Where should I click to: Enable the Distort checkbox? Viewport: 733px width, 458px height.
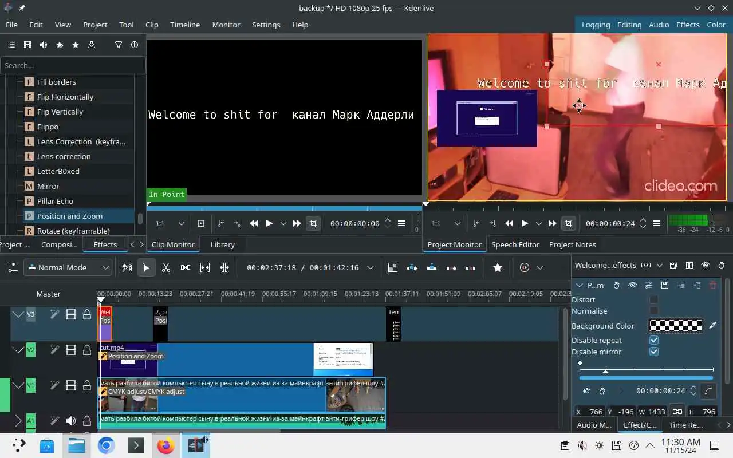(x=654, y=299)
